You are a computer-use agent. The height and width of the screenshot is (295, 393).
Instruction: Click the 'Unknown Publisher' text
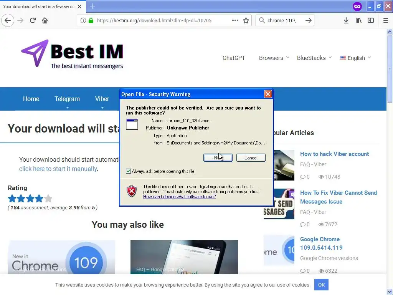[188, 128]
